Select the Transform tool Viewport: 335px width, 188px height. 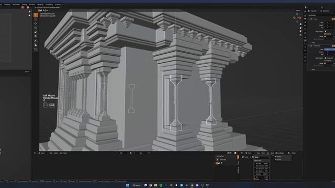[x=36, y=36]
